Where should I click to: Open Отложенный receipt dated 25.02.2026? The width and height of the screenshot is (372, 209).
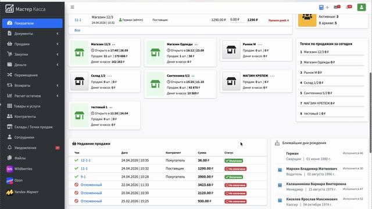point(91,201)
